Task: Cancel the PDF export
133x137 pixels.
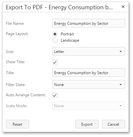Action: pyautogui.click(x=113, y=124)
